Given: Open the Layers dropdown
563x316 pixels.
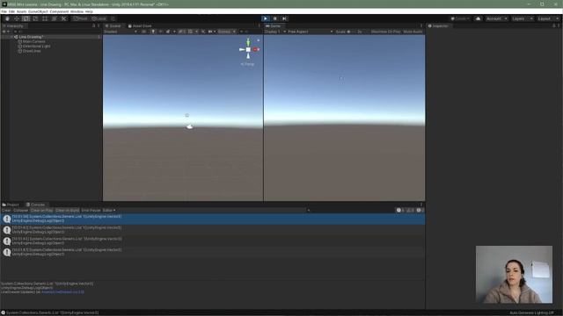Looking at the screenshot, I should pos(522,18).
